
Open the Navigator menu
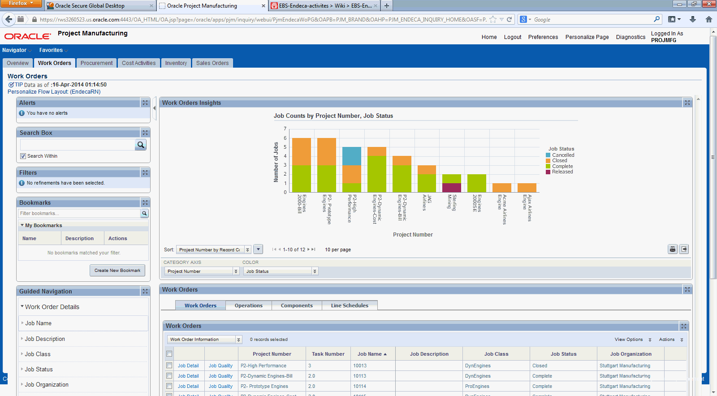click(x=17, y=50)
